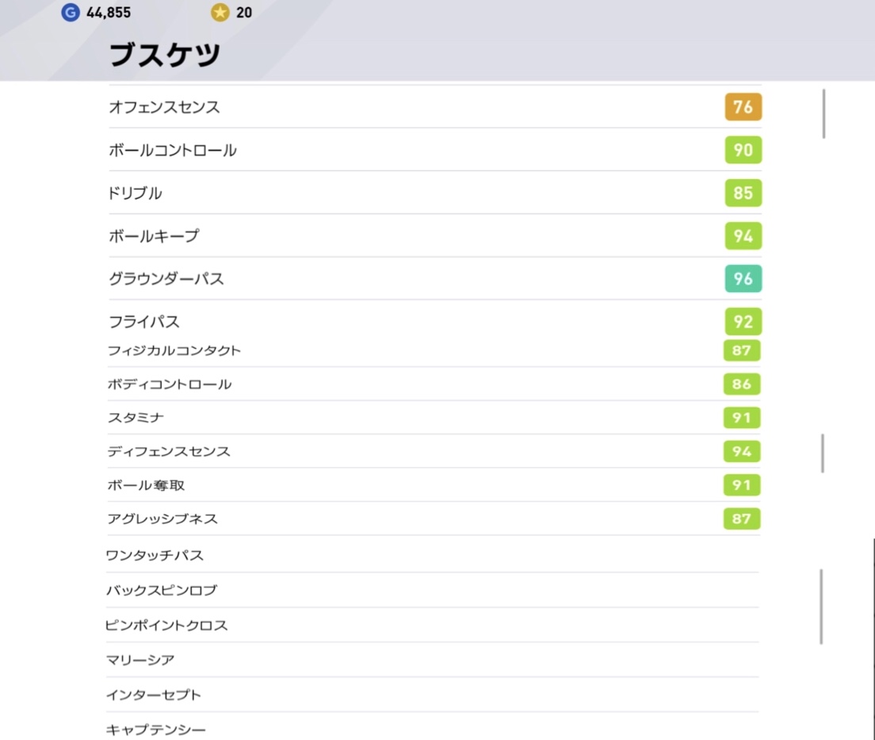Click the green 90 ball control badge
Image resolution: width=875 pixels, height=740 pixels.
[743, 150]
